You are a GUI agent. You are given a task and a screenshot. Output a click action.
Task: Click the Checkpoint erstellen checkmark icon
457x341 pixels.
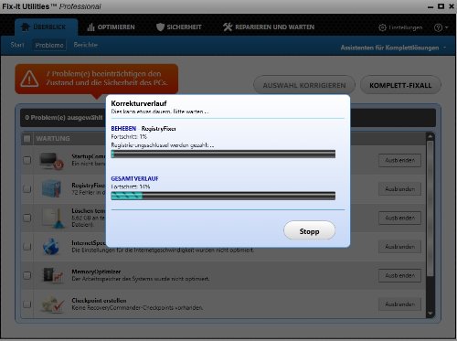pyautogui.click(x=52, y=304)
